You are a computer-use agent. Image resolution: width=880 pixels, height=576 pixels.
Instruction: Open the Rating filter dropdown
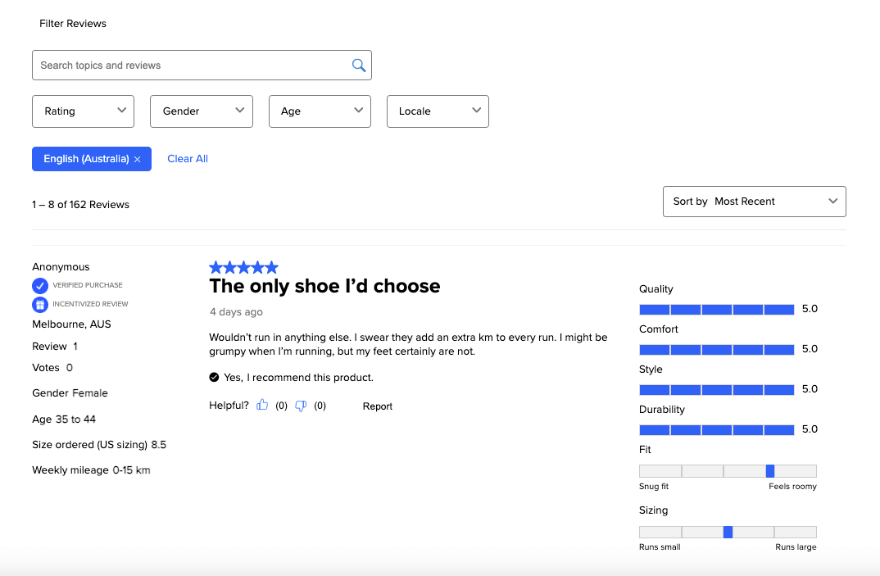pos(83,111)
